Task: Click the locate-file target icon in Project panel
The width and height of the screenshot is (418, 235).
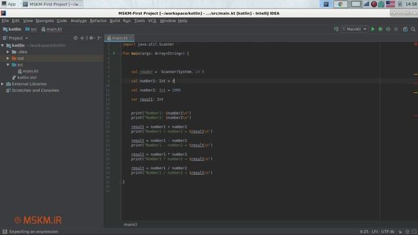Action: point(76,38)
